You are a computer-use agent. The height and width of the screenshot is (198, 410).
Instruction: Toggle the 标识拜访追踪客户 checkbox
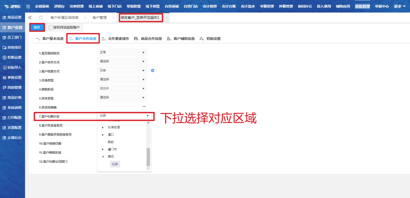tap(51, 27)
